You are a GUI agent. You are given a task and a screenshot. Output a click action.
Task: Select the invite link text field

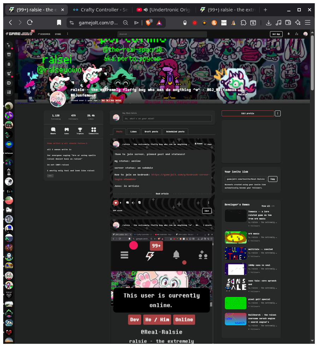[x=246, y=179]
